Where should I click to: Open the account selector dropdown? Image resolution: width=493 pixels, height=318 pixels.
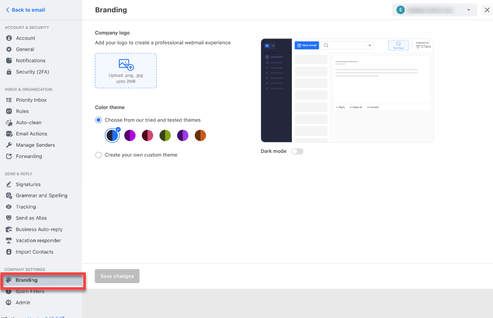468,10
